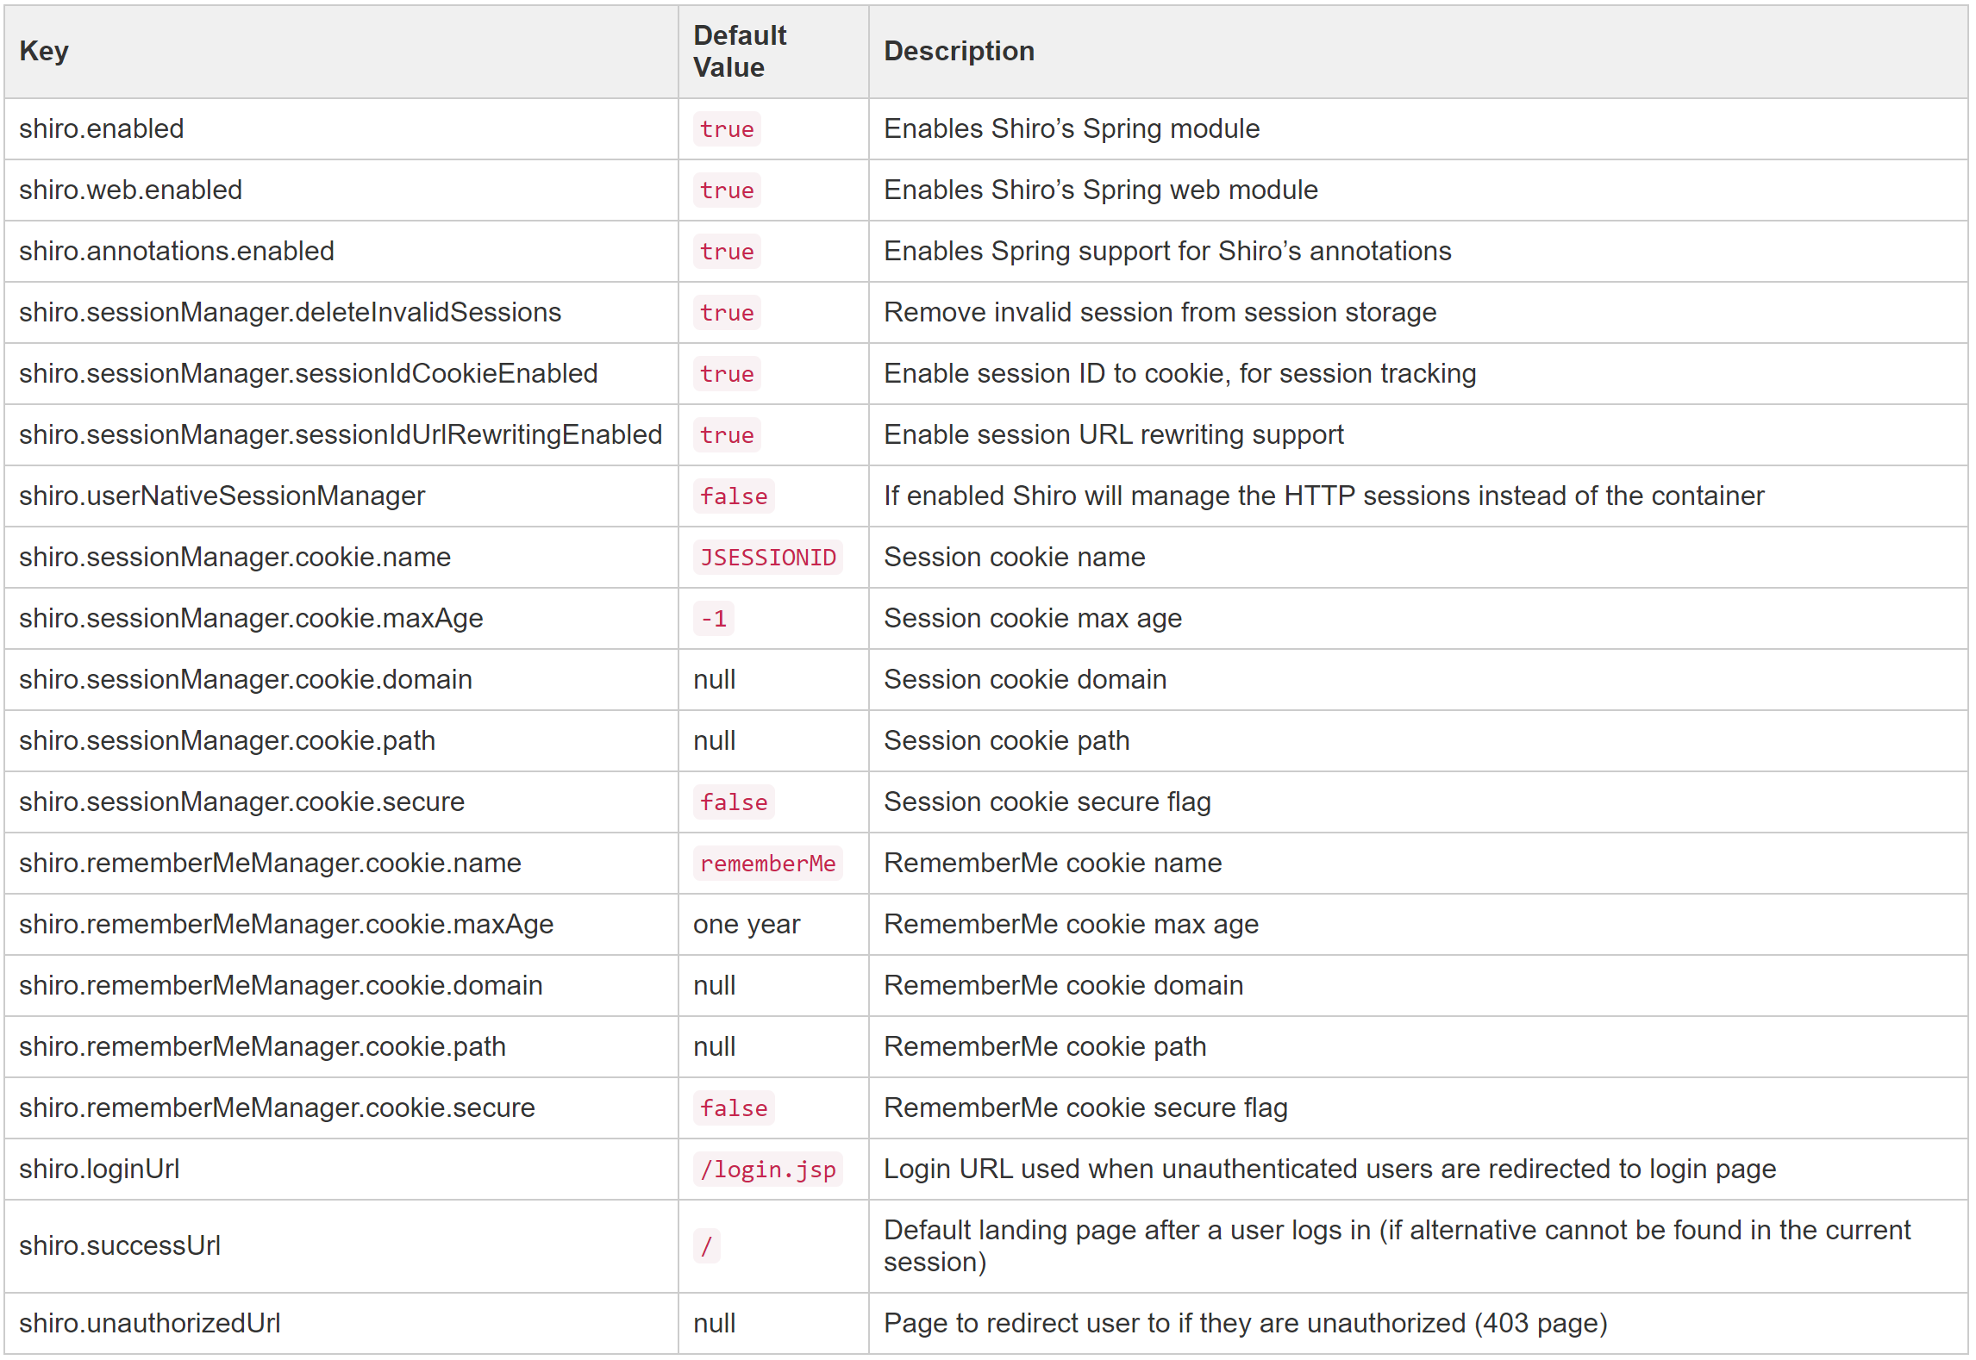
Task: Select shiro.userNativeSessionManager key
Action: 222,496
